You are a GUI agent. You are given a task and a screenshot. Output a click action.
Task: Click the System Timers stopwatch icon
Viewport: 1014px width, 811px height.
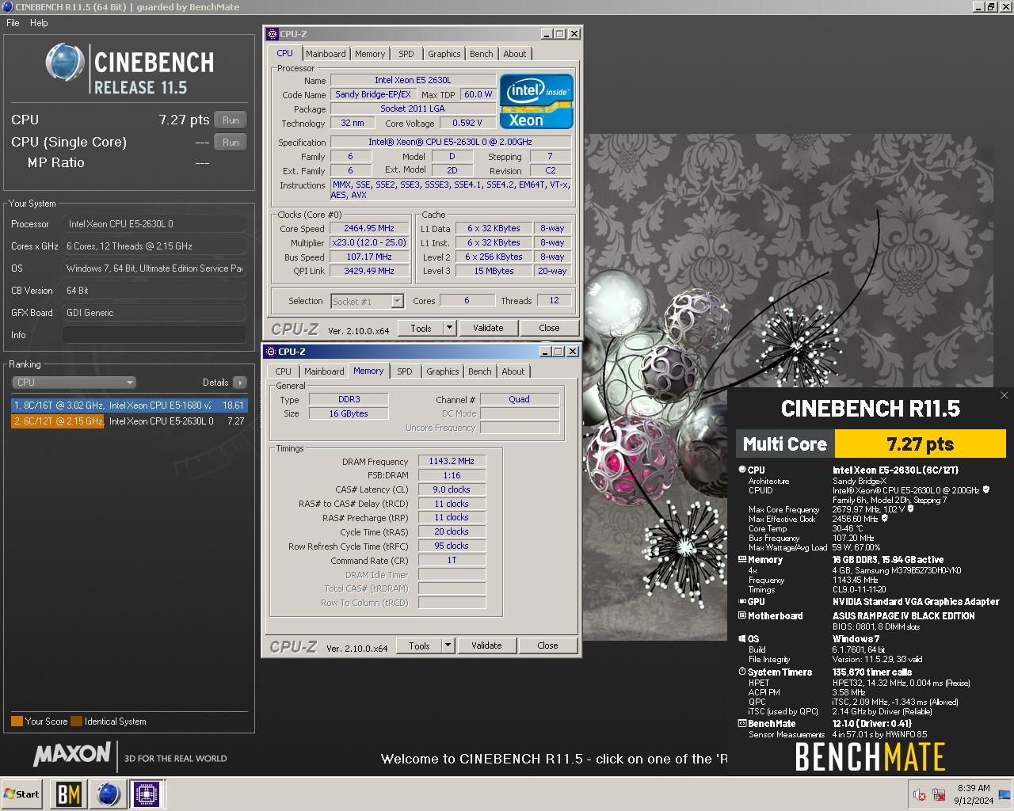pos(742,672)
